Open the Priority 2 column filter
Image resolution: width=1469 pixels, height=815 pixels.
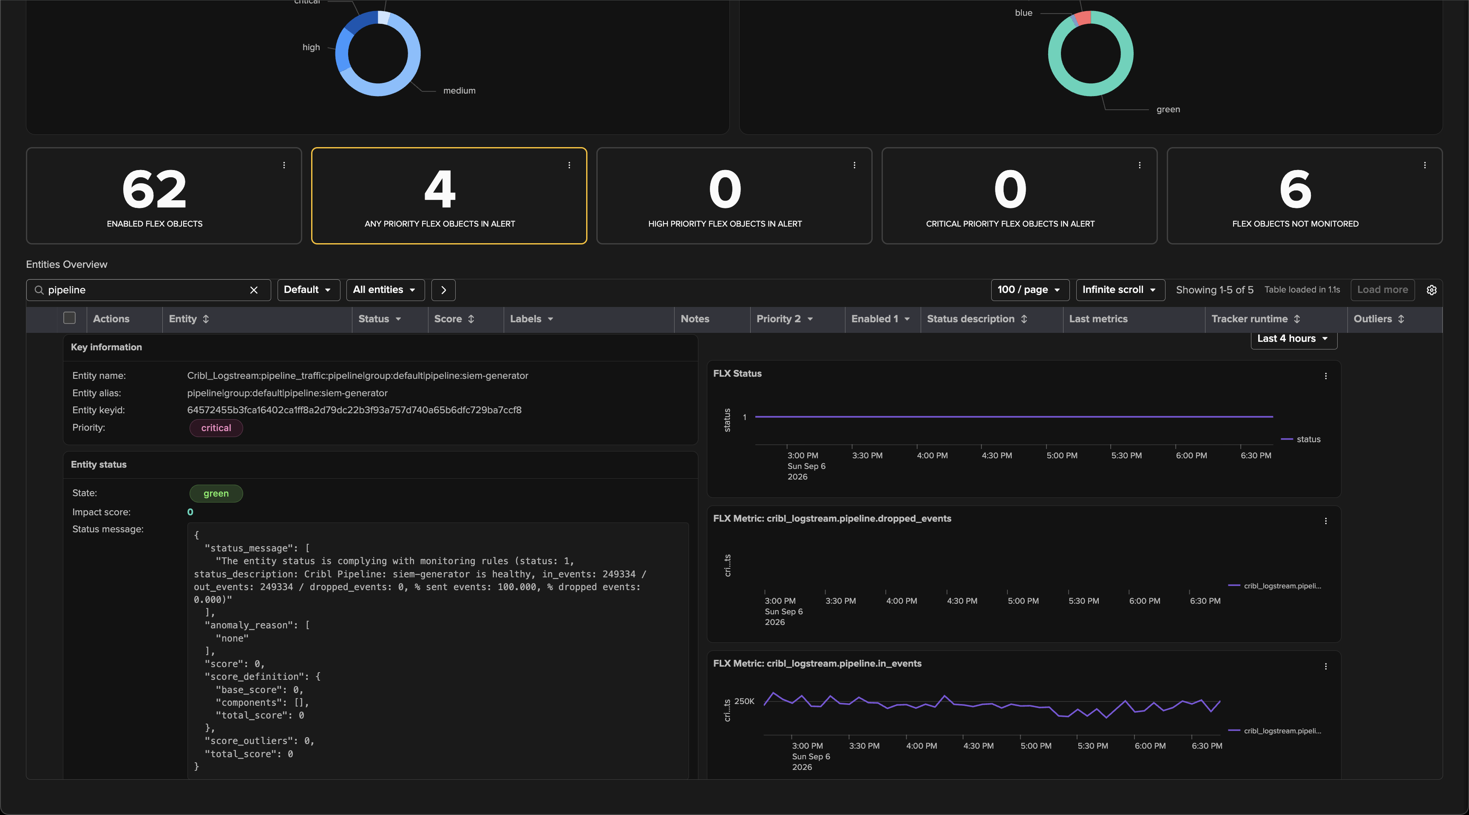tap(810, 319)
